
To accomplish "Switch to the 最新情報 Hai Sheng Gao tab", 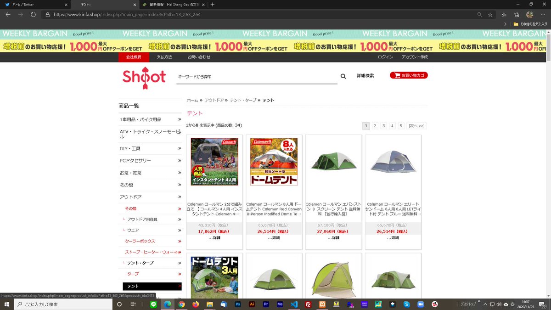I will pyautogui.click(x=174, y=4).
